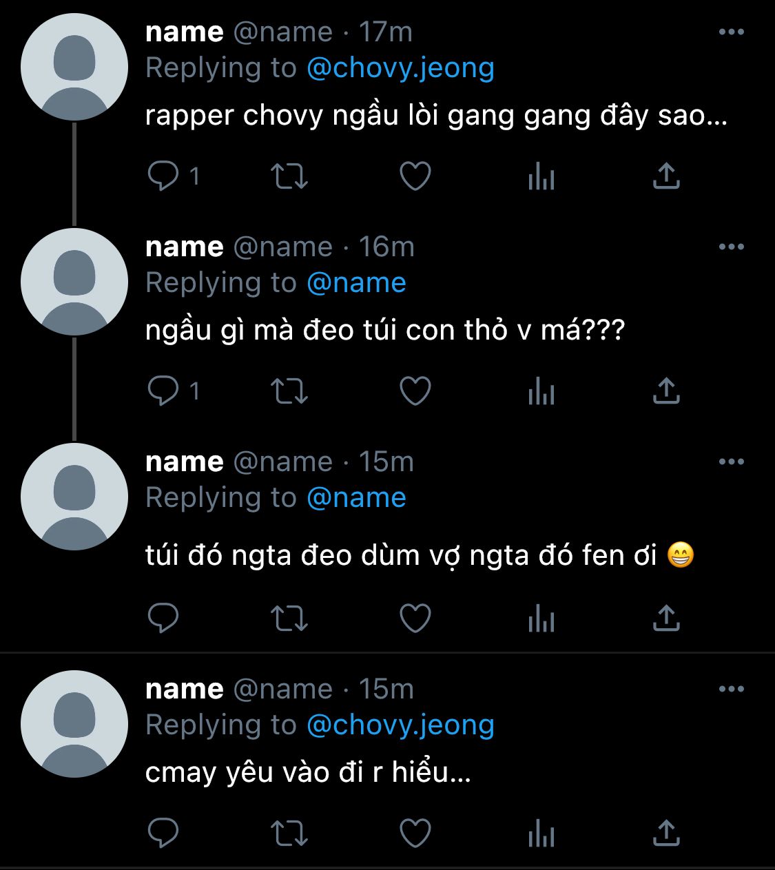Open more options on the 16m tweet

(731, 247)
